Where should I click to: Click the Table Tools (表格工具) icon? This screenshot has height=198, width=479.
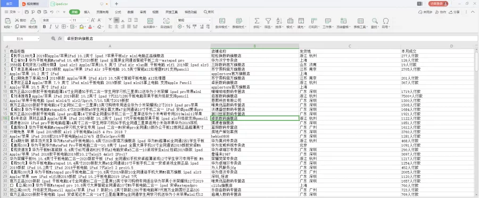coord(360,21)
